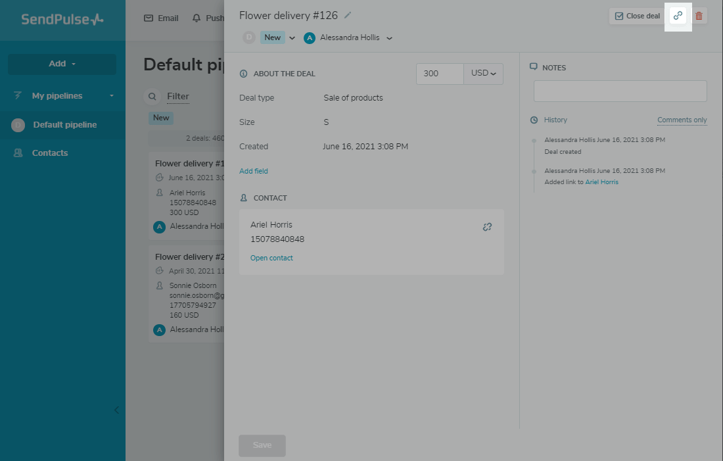Viewport: 723px width, 461px height.
Task: Click the Add field link
Action: (254, 171)
